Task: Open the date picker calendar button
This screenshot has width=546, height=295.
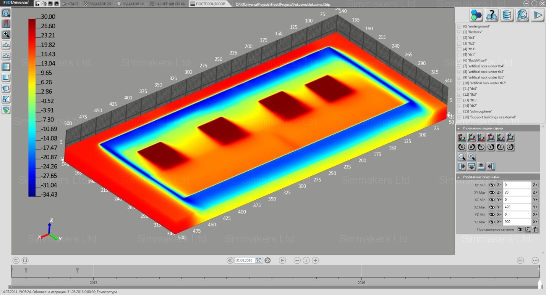Action: (x=258, y=260)
